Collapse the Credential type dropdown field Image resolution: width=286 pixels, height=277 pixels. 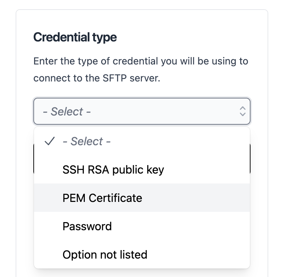142,111
